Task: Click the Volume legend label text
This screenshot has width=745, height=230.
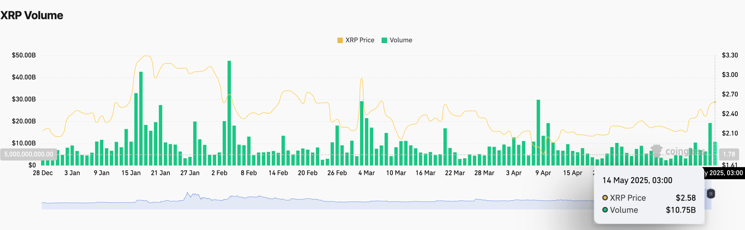Action: 401,40
